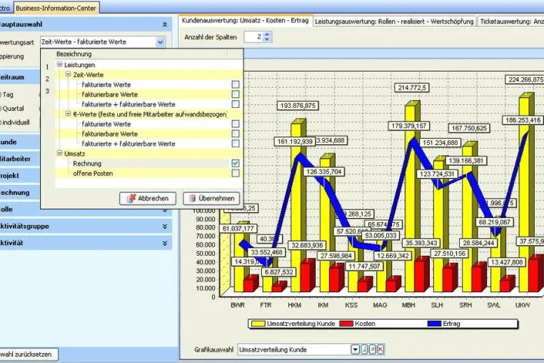Click the 126.335,704 data label

[323, 171]
